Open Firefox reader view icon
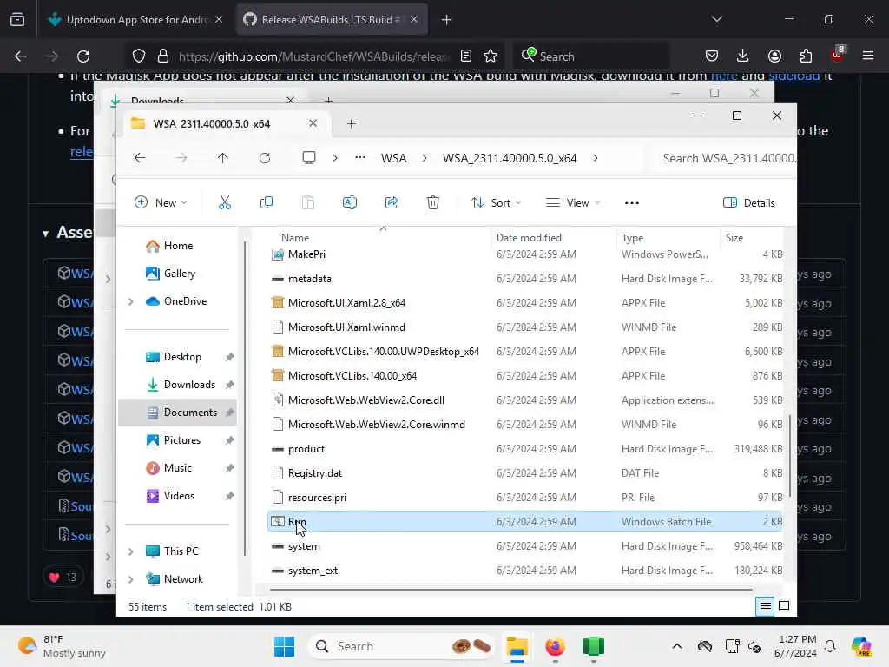The width and height of the screenshot is (889, 667). tap(466, 56)
